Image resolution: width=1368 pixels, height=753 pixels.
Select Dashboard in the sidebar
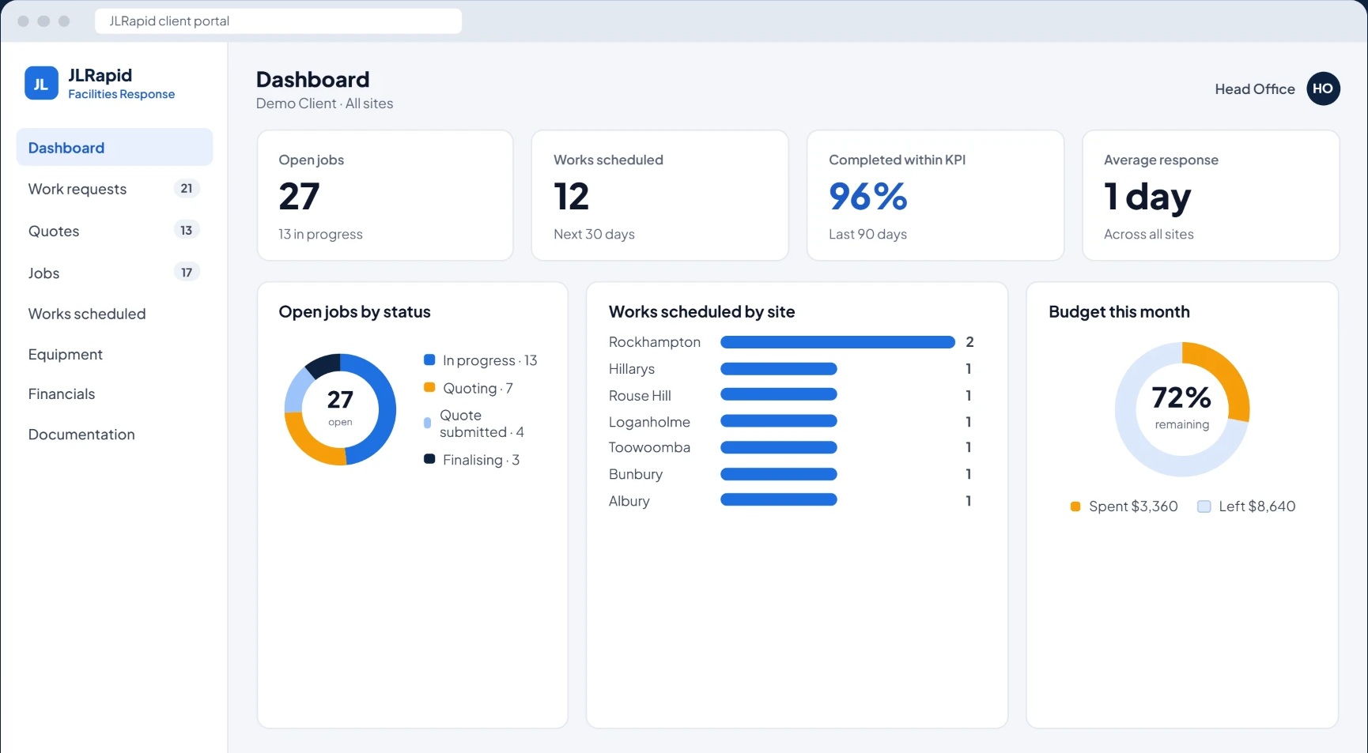tap(115, 148)
